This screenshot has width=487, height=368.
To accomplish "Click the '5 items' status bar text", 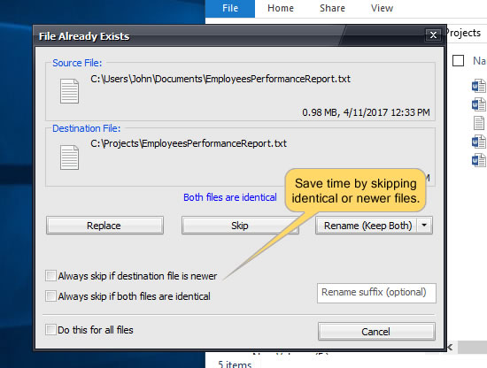I will click(235, 364).
